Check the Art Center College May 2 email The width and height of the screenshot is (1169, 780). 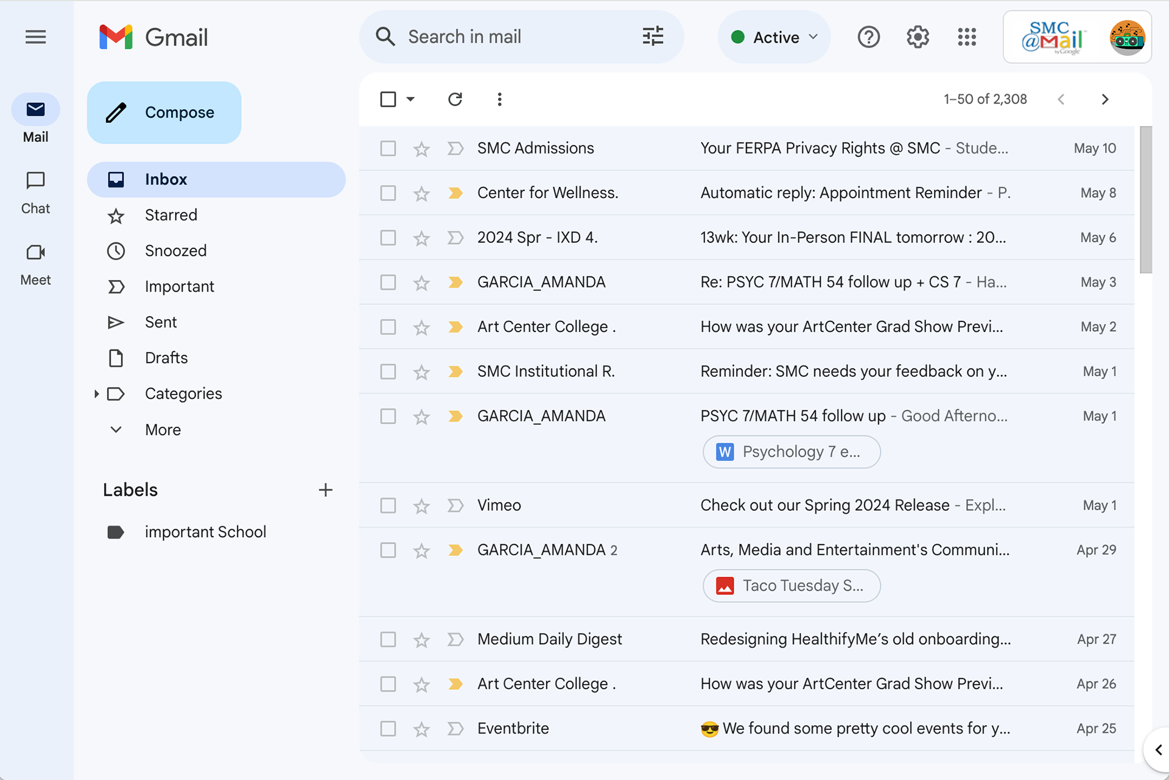(388, 327)
